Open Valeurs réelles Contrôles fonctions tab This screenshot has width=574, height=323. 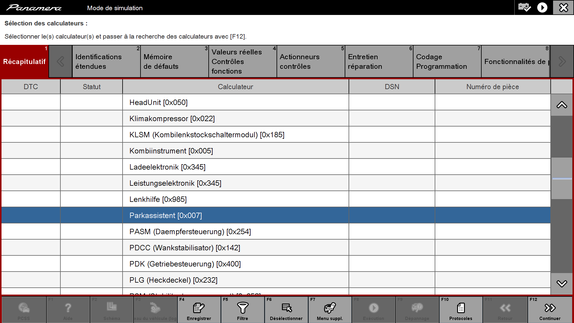[x=242, y=62]
